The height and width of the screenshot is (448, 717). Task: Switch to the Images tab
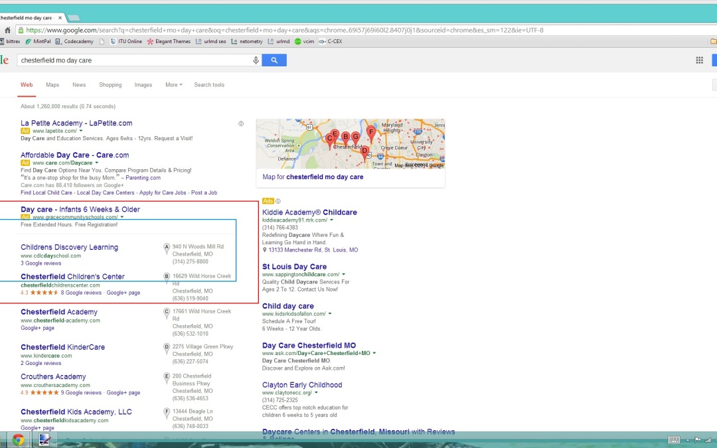coord(143,85)
